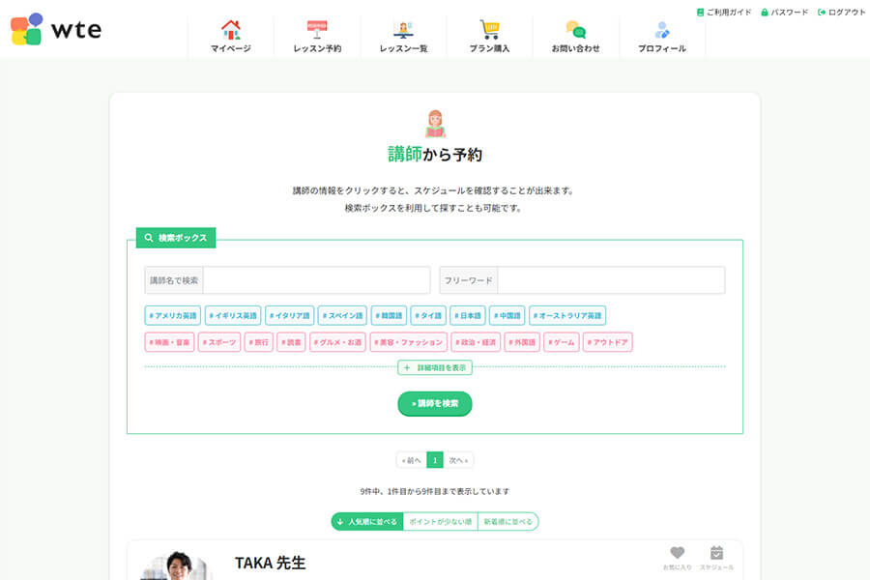The height and width of the screenshot is (580, 870).
Task: Select the レッスン予約 booking icon
Action: point(317,29)
